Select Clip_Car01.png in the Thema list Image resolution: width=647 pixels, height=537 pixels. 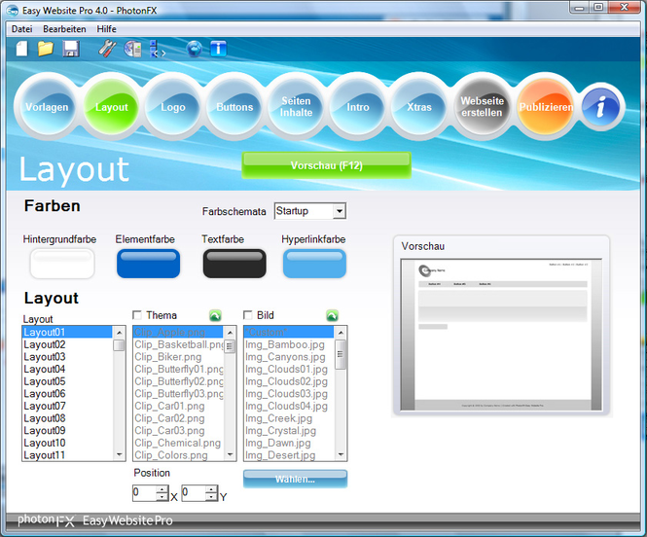(x=178, y=406)
